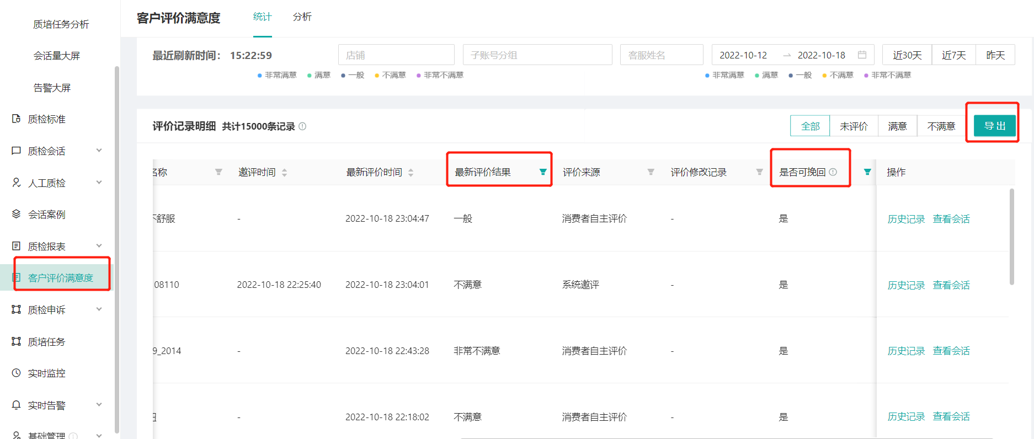Click the calendar icon in date range
Screen dimensions: 1034x439
pyautogui.click(x=862, y=55)
